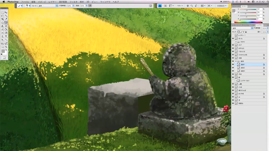Hide the 空 layer
Image resolution: width=269 pixels, height=151 pixels.
click(233, 100)
